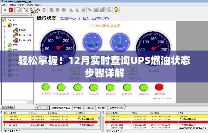Click the 设备通讯状态 green indicator light

(61, 87)
